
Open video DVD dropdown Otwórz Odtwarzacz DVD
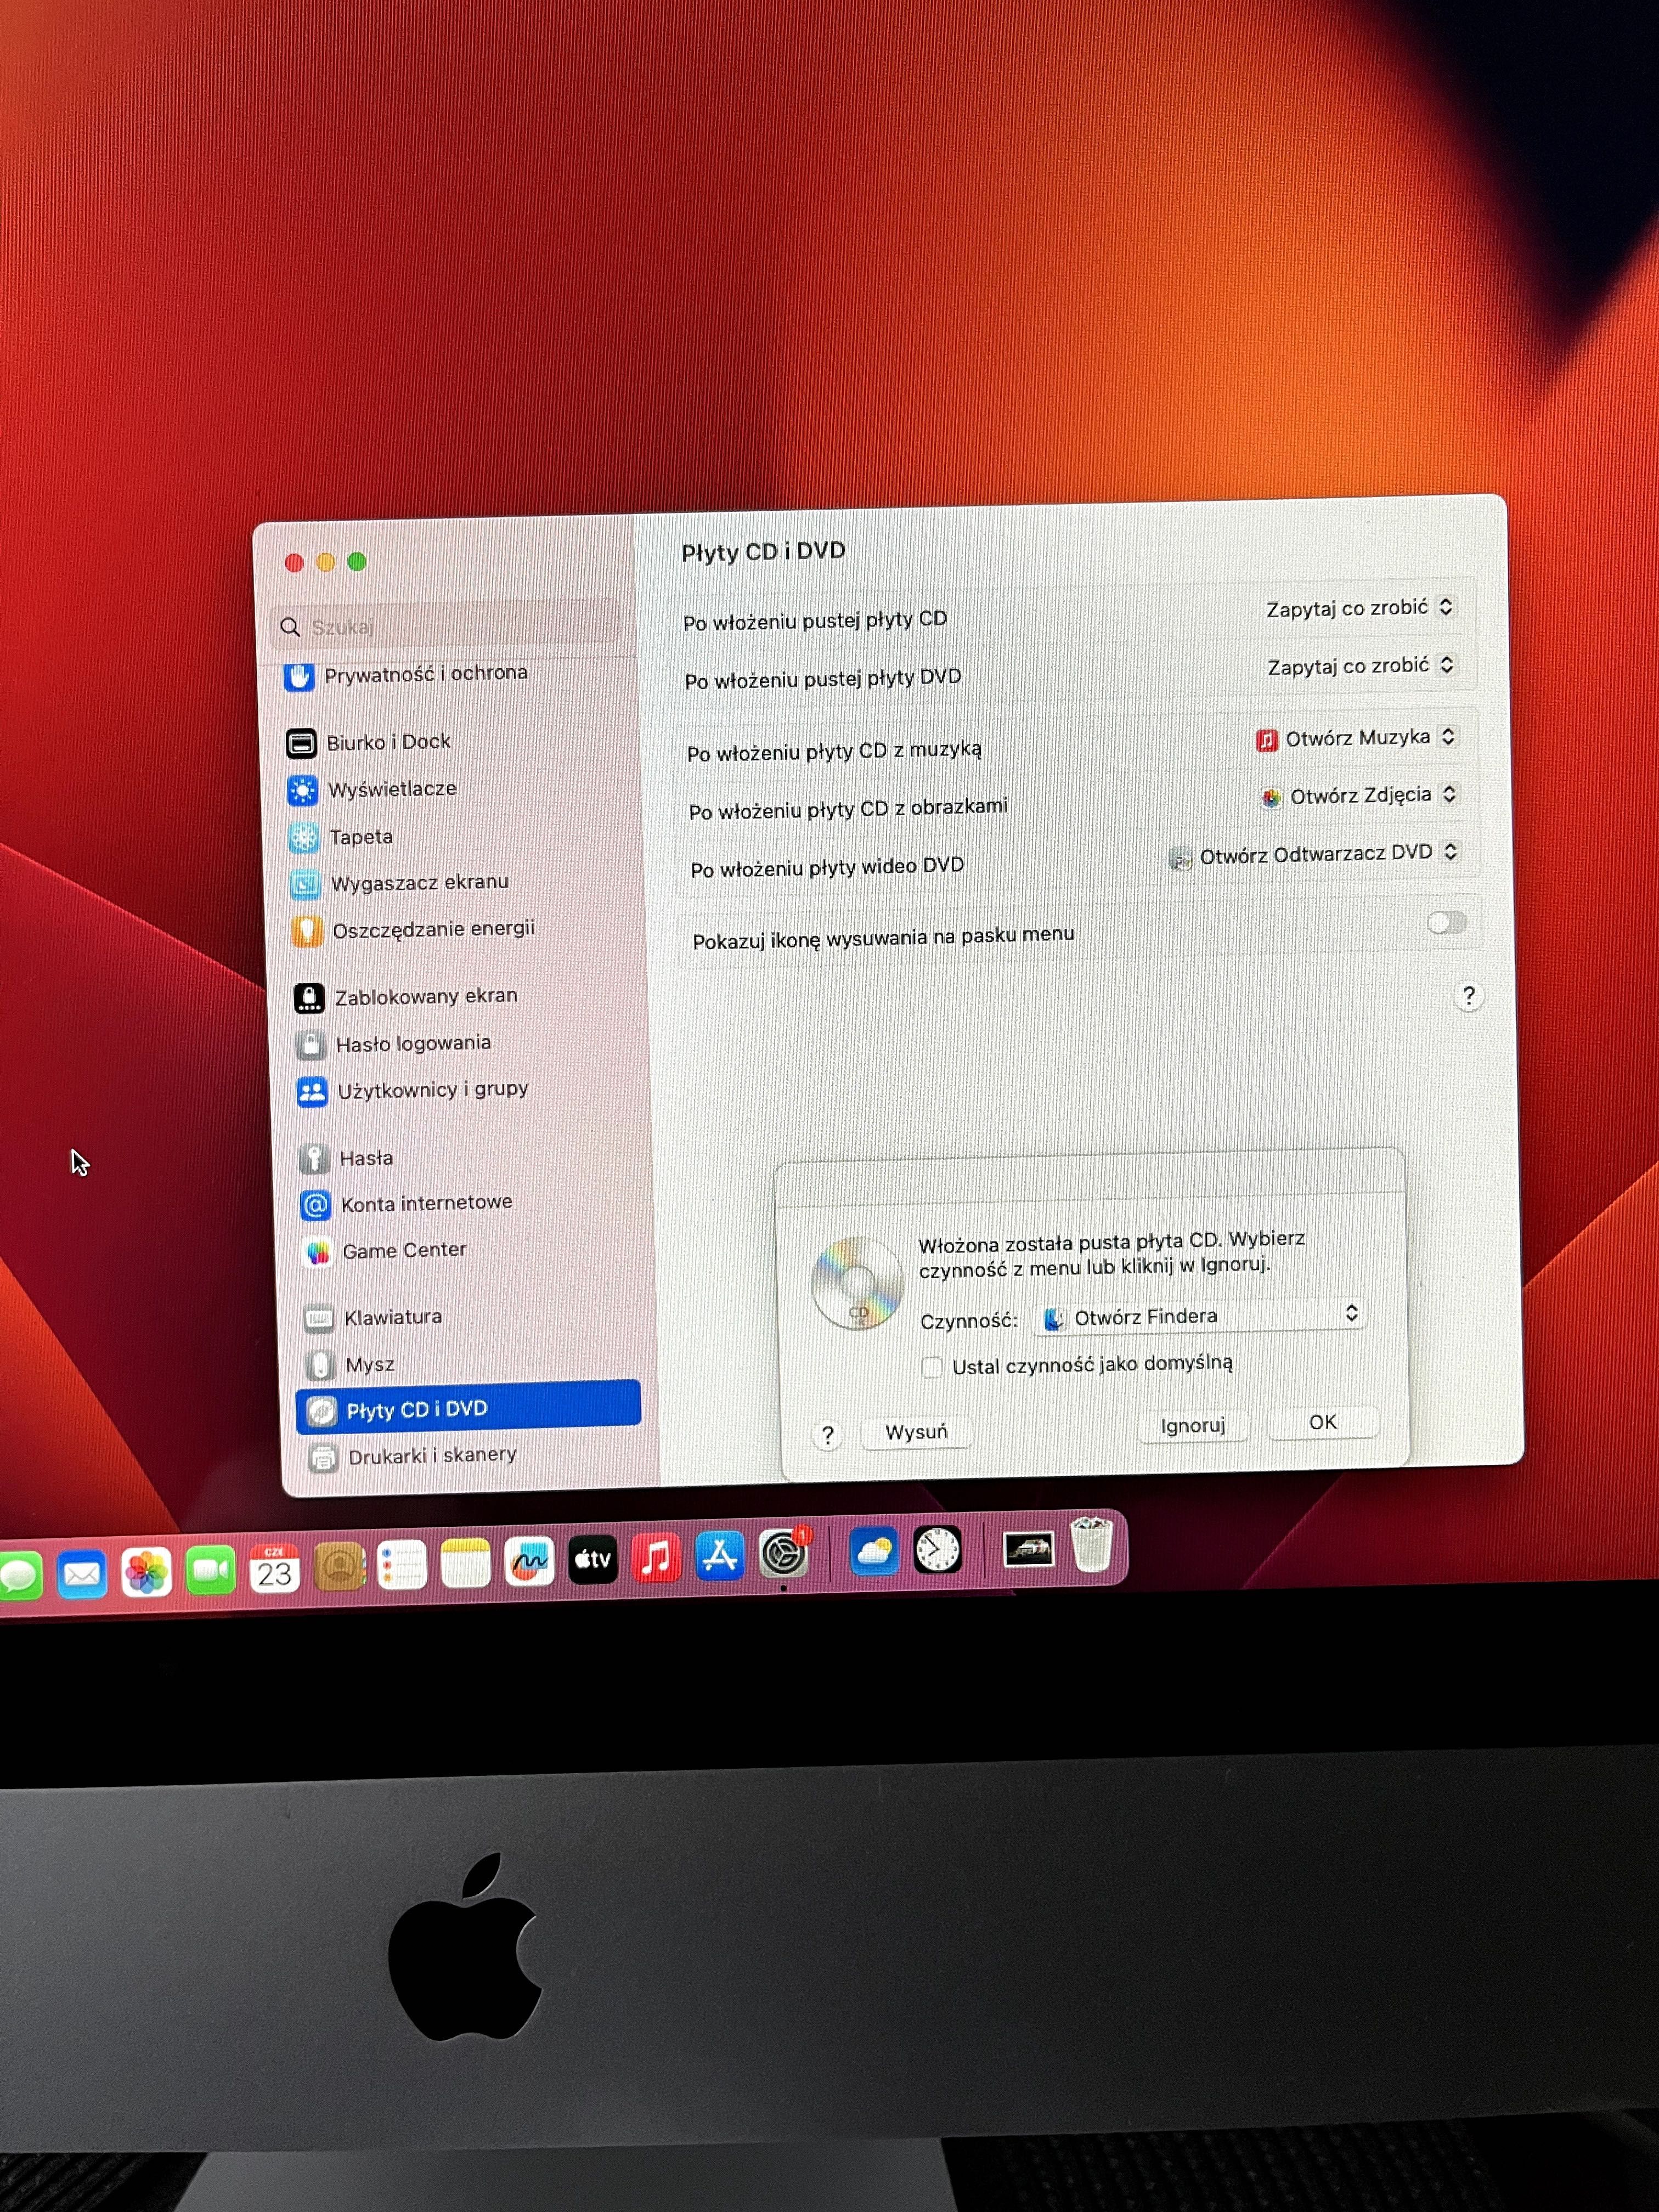pyautogui.click(x=1315, y=854)
